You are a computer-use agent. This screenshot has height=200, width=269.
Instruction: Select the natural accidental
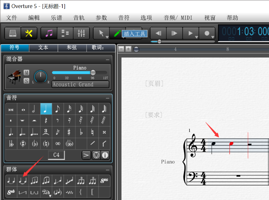pos(92,132)
